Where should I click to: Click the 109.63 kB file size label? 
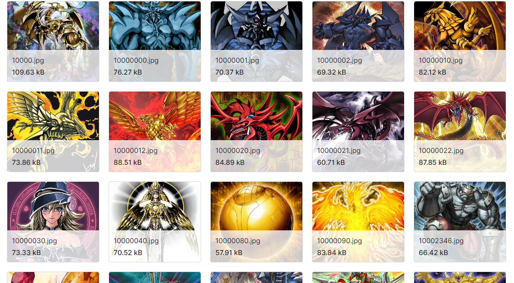pos(28,72)
